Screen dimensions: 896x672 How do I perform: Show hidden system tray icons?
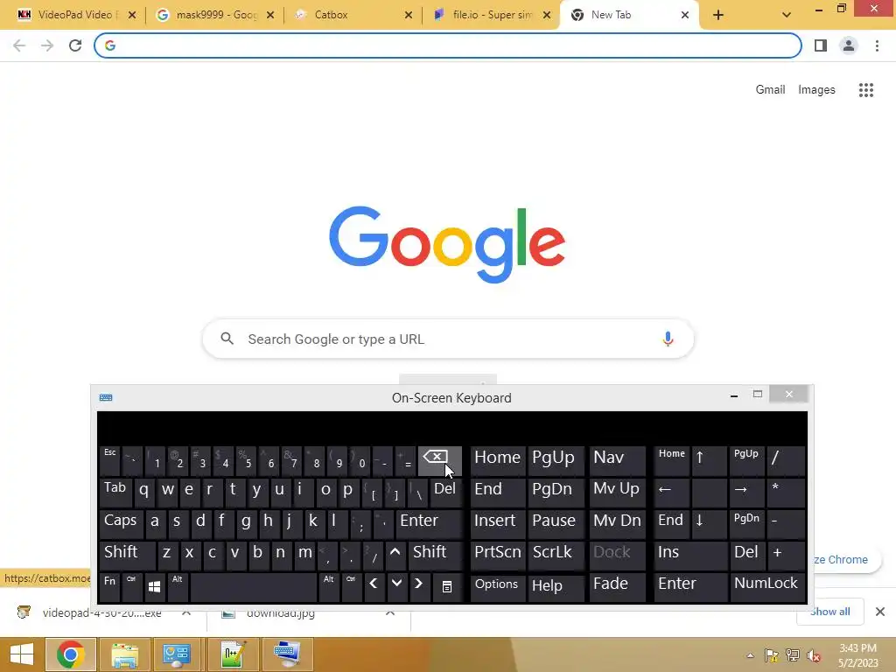(750, 655)
